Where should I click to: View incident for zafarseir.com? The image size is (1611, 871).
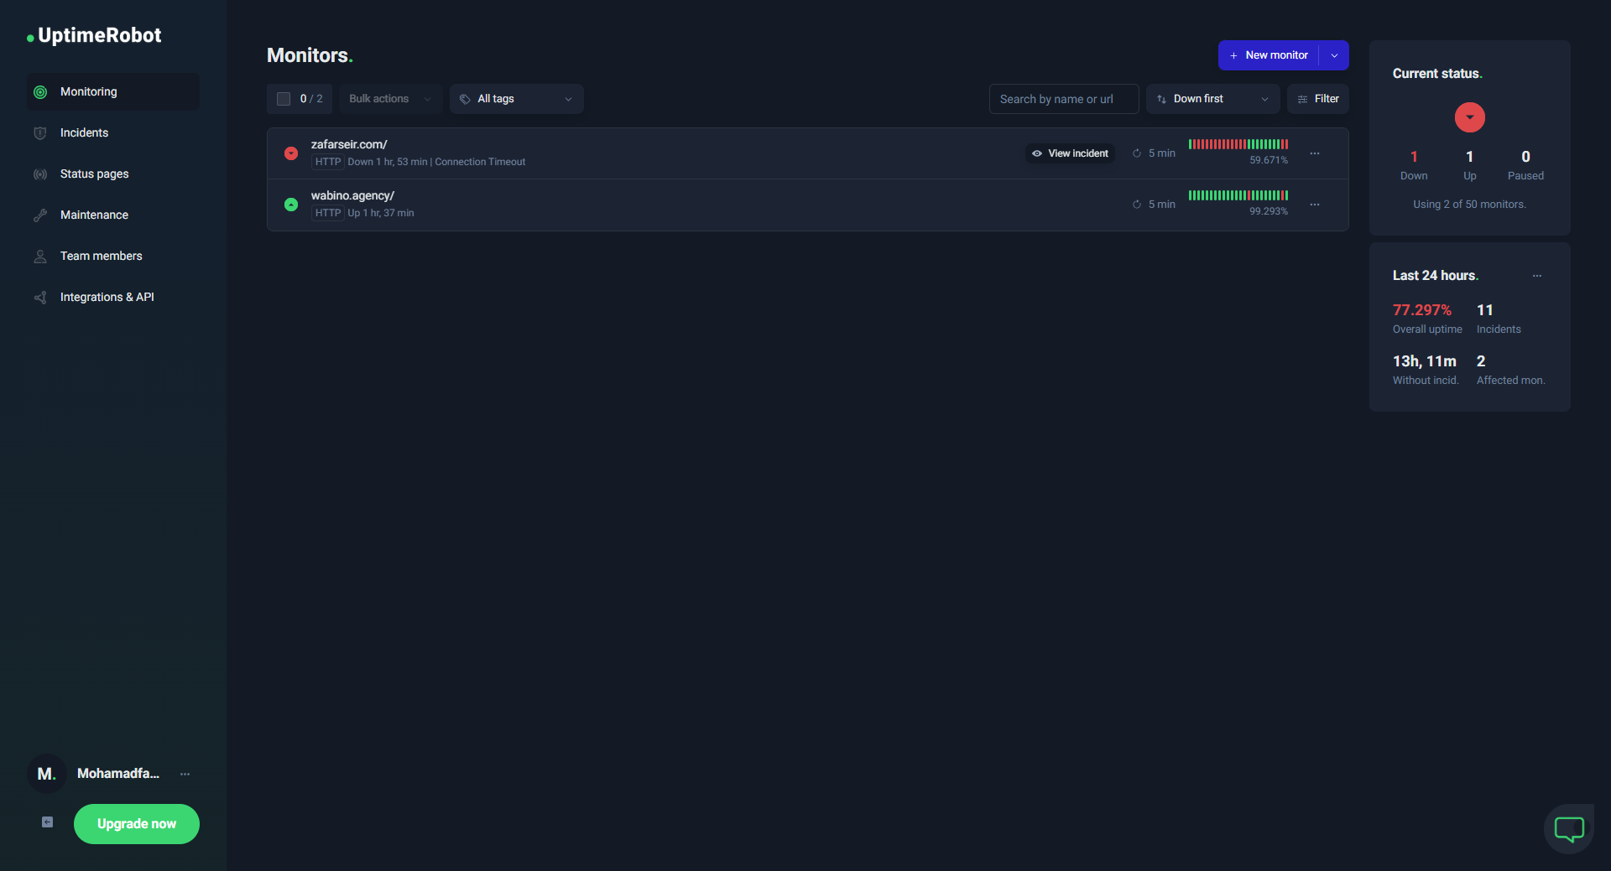coord(1071,153)
